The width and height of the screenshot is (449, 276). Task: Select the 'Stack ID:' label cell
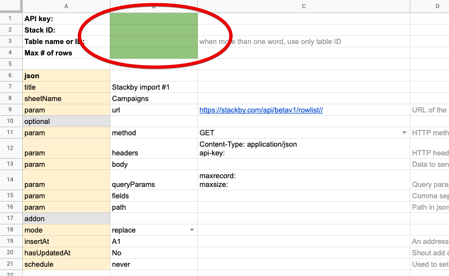click(x=66, y=30)
